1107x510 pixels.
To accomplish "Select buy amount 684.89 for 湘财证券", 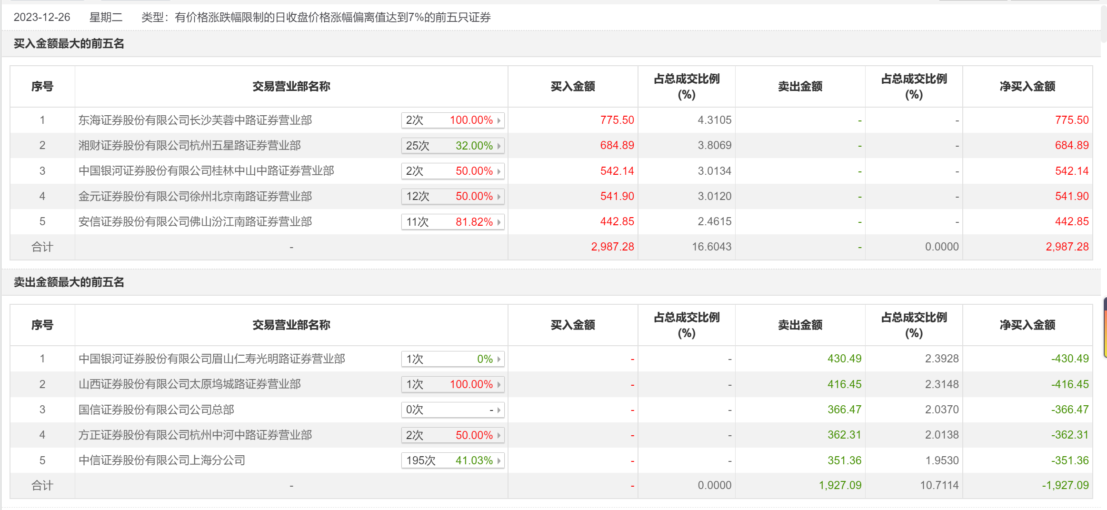I will [x=617, y=145].
